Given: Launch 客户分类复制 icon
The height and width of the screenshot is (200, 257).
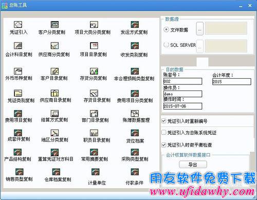Looking at the screenshot, I should 54,25.
